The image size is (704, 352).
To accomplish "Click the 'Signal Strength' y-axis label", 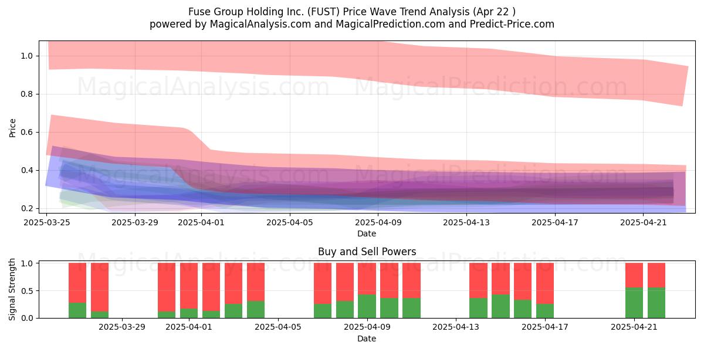I will pos(13,290).
